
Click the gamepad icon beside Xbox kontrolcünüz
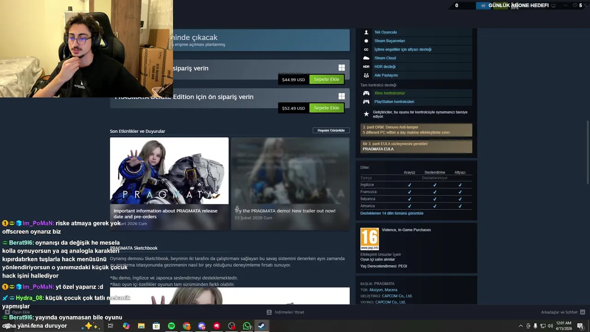coord(366,93)
